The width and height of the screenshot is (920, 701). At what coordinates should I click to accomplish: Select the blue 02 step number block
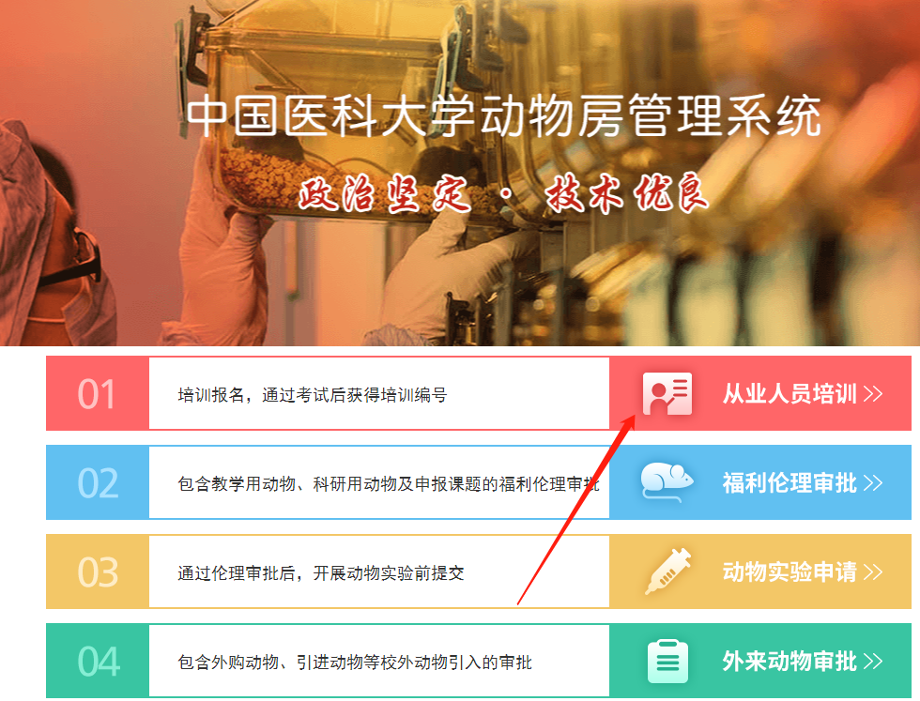click(x=98, y=482)
